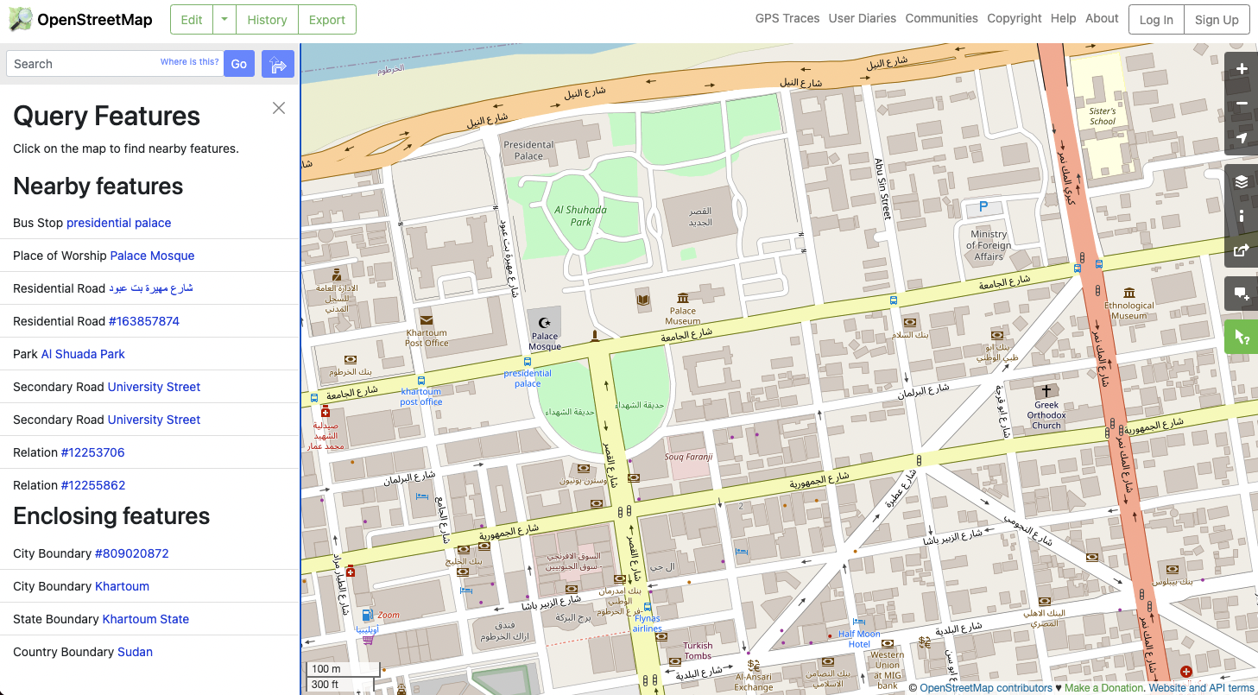
Task: Click the khartoum post office bus stop icon
Action: [x=420, y=380]
